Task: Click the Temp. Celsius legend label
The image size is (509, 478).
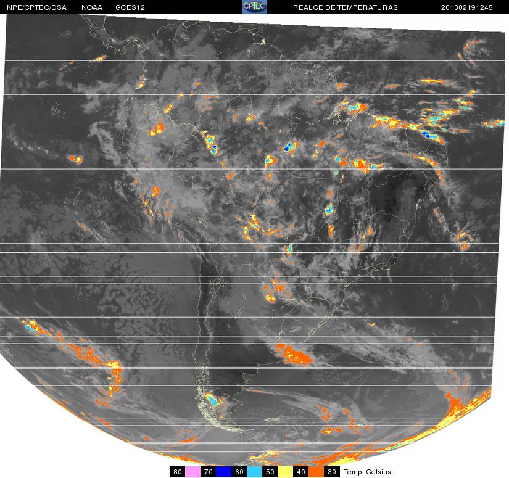Action: pos(367,472)
